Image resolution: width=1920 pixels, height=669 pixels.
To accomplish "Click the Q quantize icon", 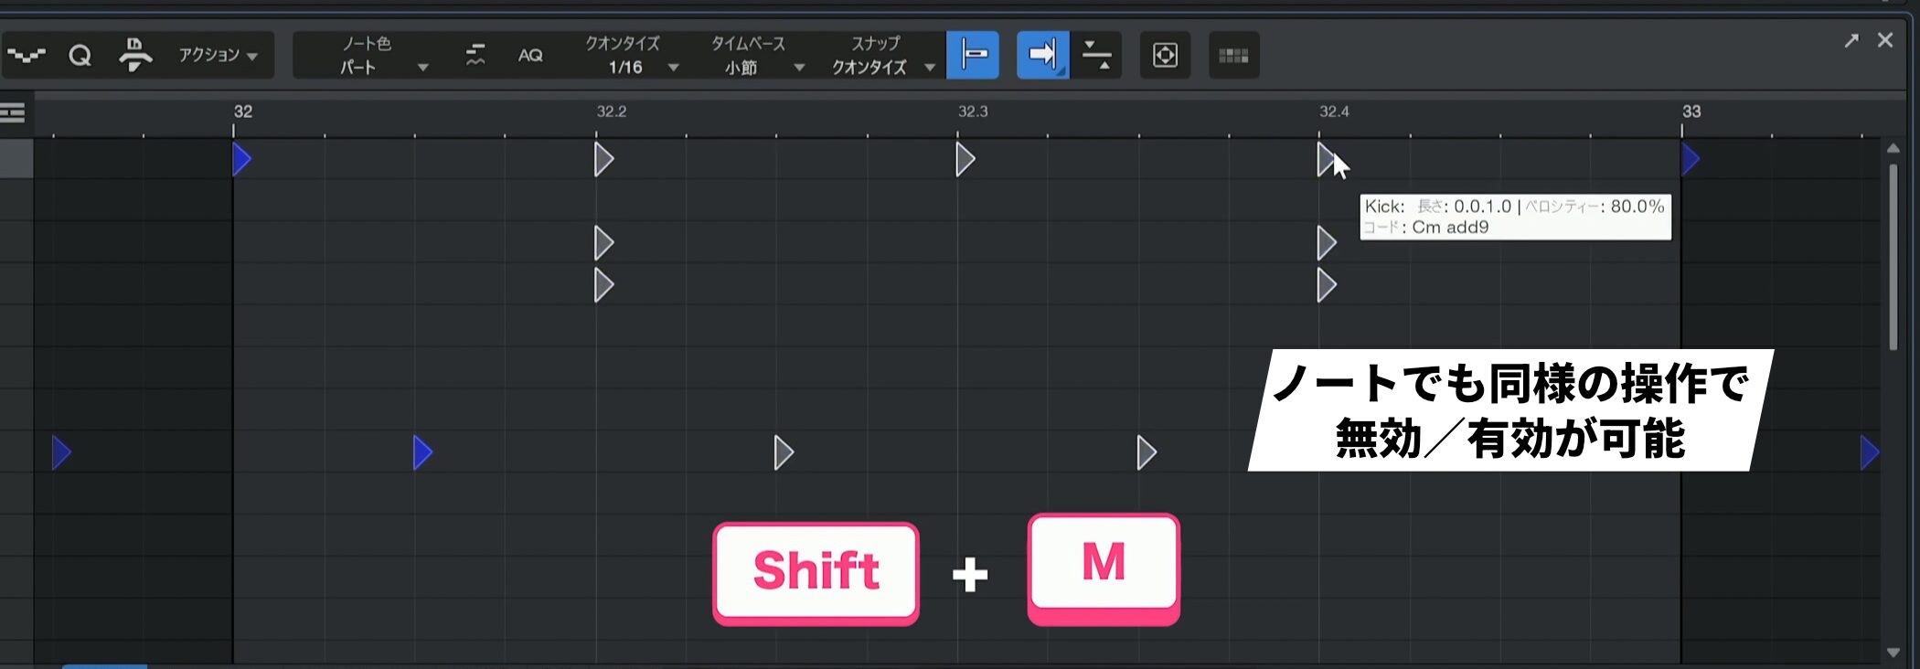I will [x=80, y=56].
